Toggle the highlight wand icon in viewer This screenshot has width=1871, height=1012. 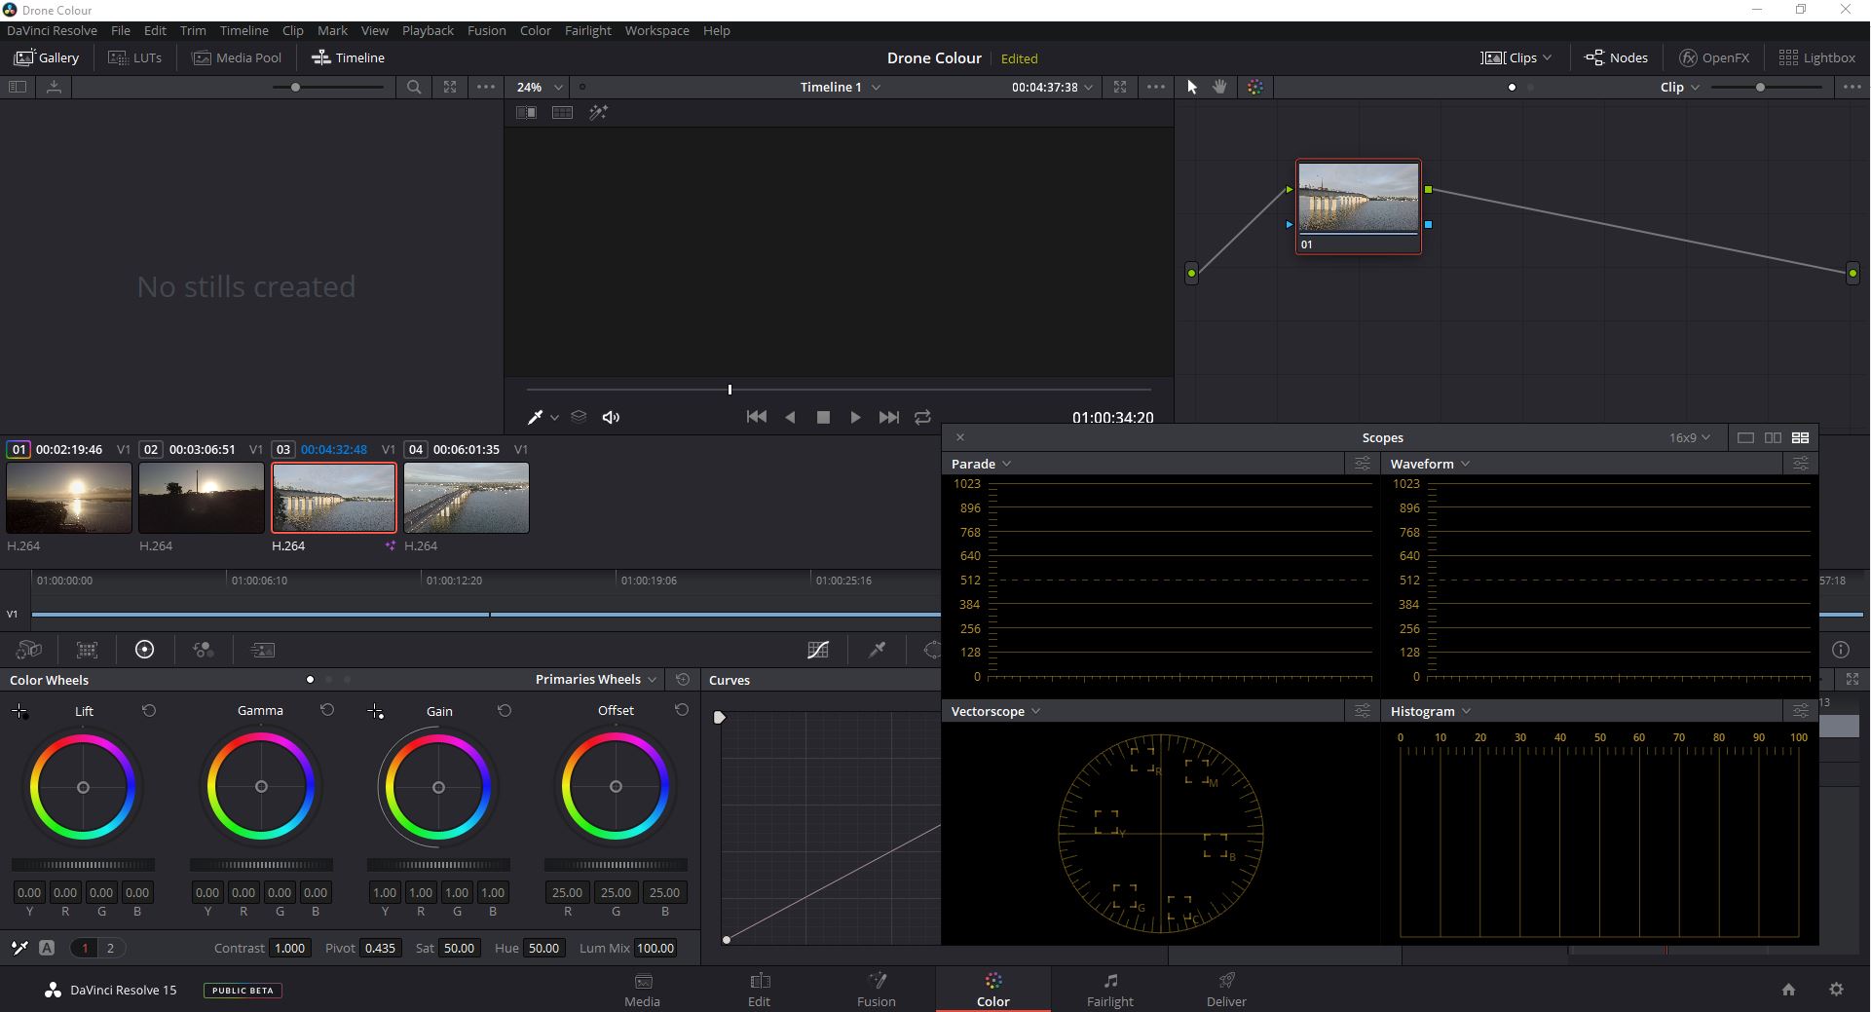click(x=598, y=113)
